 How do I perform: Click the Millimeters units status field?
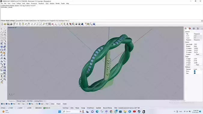point(38,108)
